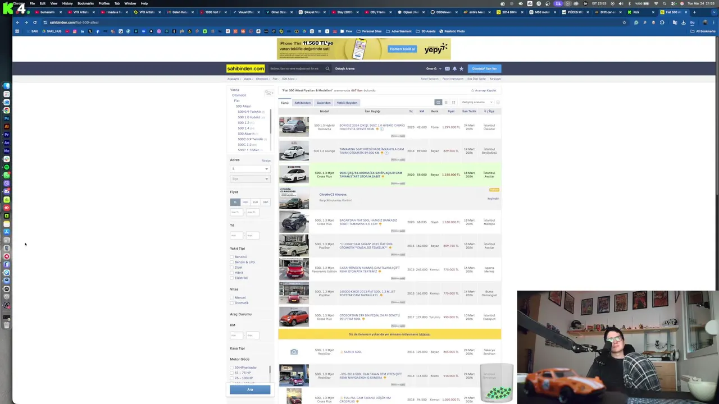
Task: Open the İlçe district dropdown
Action: pyautogui.click(x=250, y=179)
